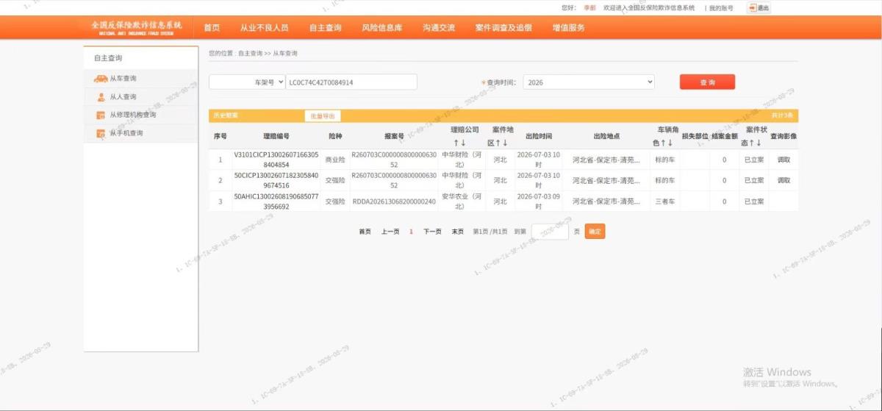
Task: Click claim number V3101CICP130026071663058404854
Action: 276,160
